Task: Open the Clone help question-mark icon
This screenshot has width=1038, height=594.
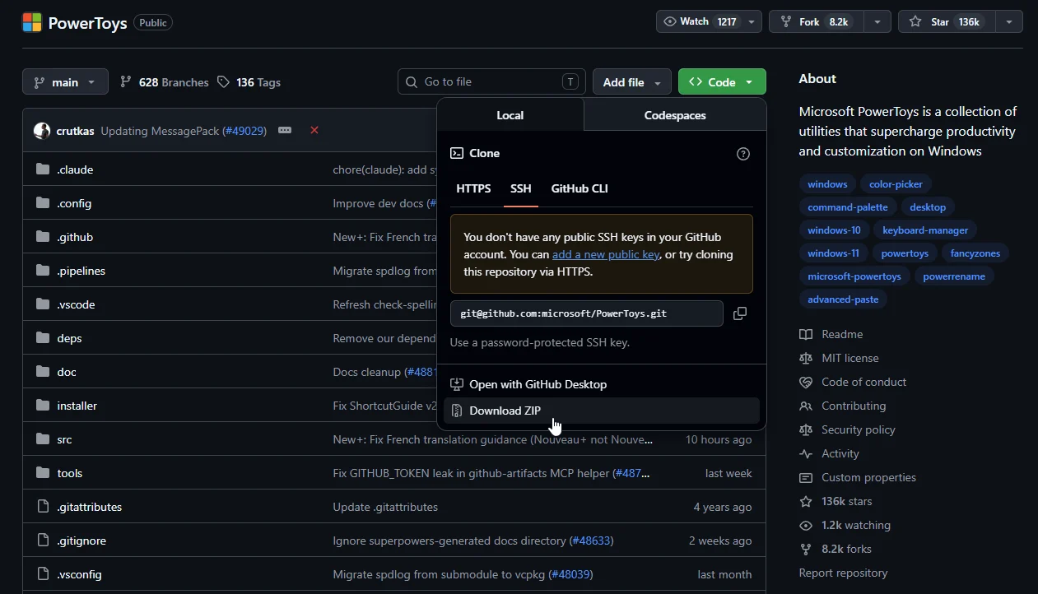Action: 743,154
